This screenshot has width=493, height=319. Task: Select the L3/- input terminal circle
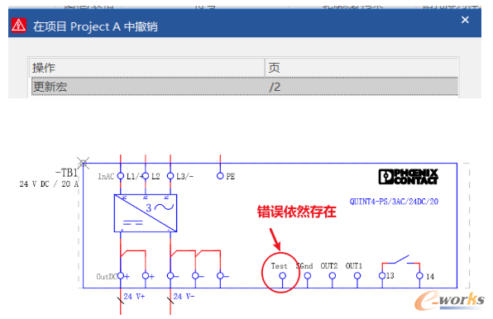(170, 176)
